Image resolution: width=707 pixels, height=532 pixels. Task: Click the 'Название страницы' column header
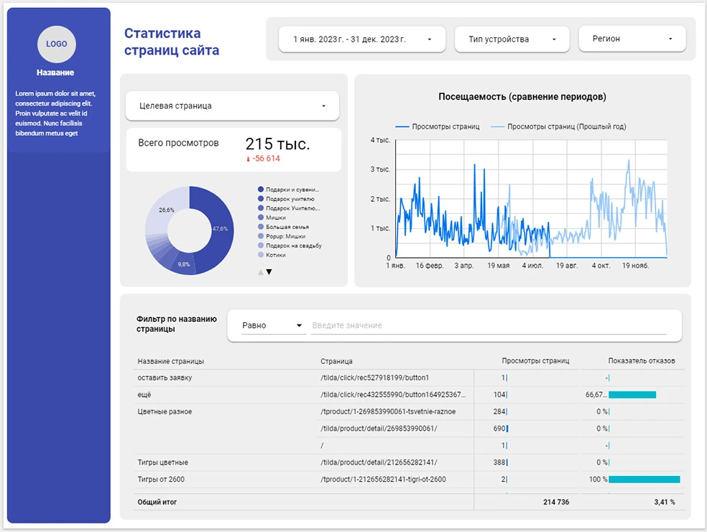pyautogui.click(x=171, y=361)
